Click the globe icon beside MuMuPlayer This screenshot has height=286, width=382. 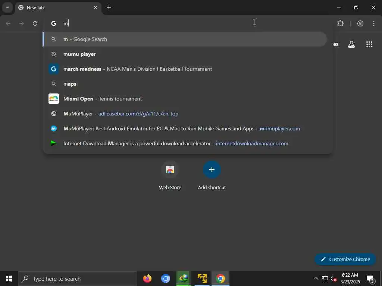click(54, 114)
